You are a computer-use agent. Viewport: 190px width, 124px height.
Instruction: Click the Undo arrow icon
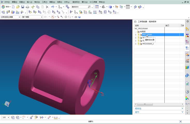(x=53, y=7)
